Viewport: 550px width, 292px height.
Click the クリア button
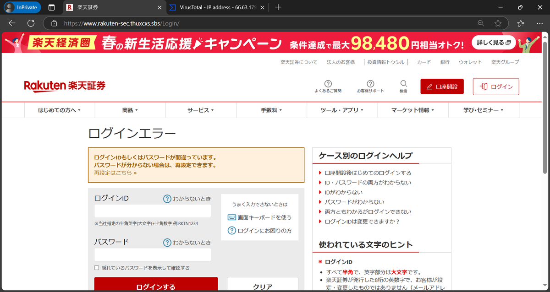263,285
